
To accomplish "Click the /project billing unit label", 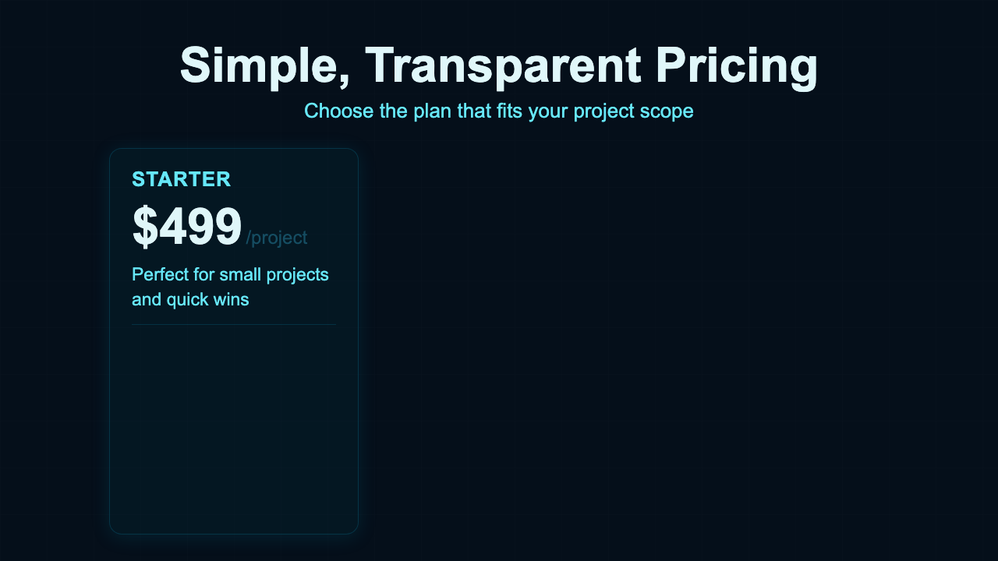I will click(277, 238).
